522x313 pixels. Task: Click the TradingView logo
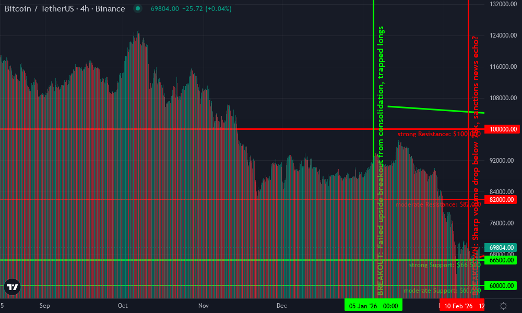click(x=13, y=286)
